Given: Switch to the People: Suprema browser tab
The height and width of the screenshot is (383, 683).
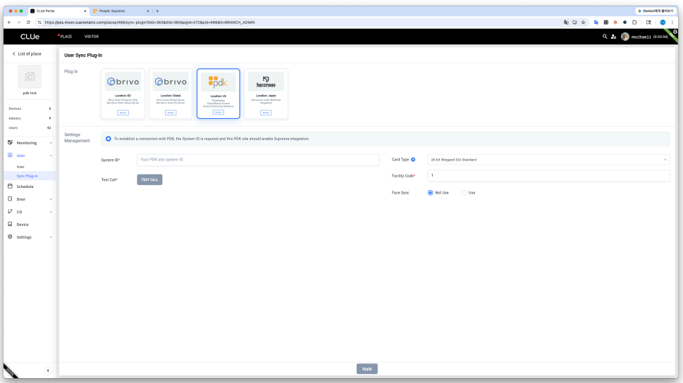Looking at the screenshot, I should pyautogui.click(x=121, y=11).
